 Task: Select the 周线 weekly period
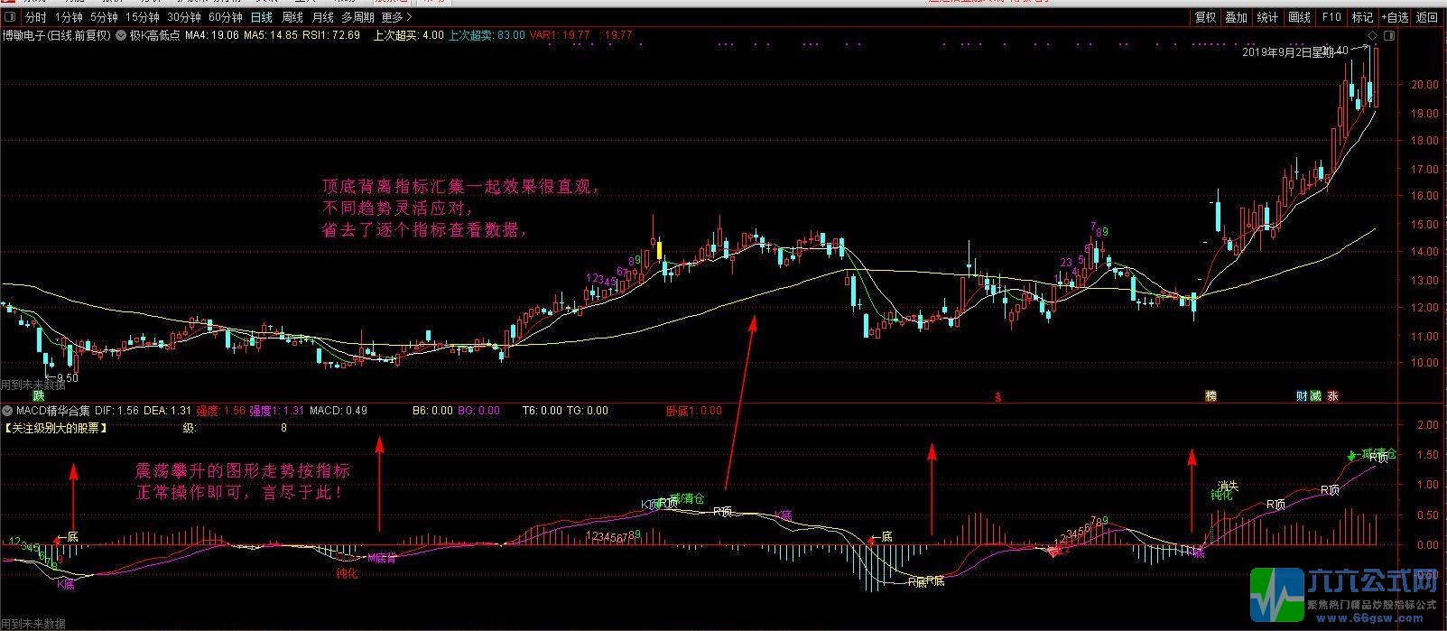(x=292, y=17)
